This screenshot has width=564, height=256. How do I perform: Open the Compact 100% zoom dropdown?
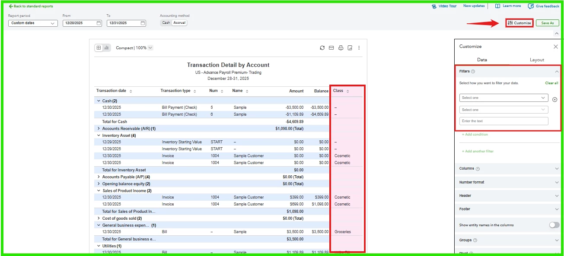pos(134,48)
